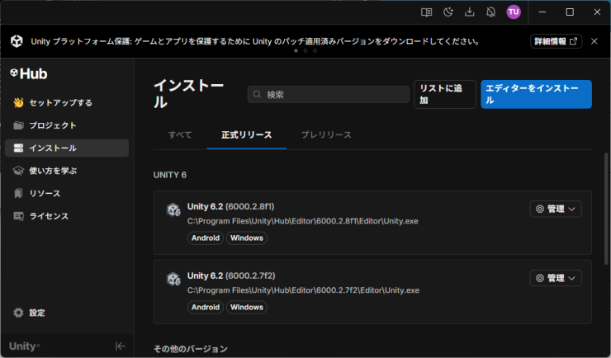
Task: Click the エディターをインストール button
Action: (536, 94)
